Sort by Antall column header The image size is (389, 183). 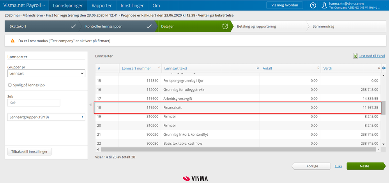(290, 68)
